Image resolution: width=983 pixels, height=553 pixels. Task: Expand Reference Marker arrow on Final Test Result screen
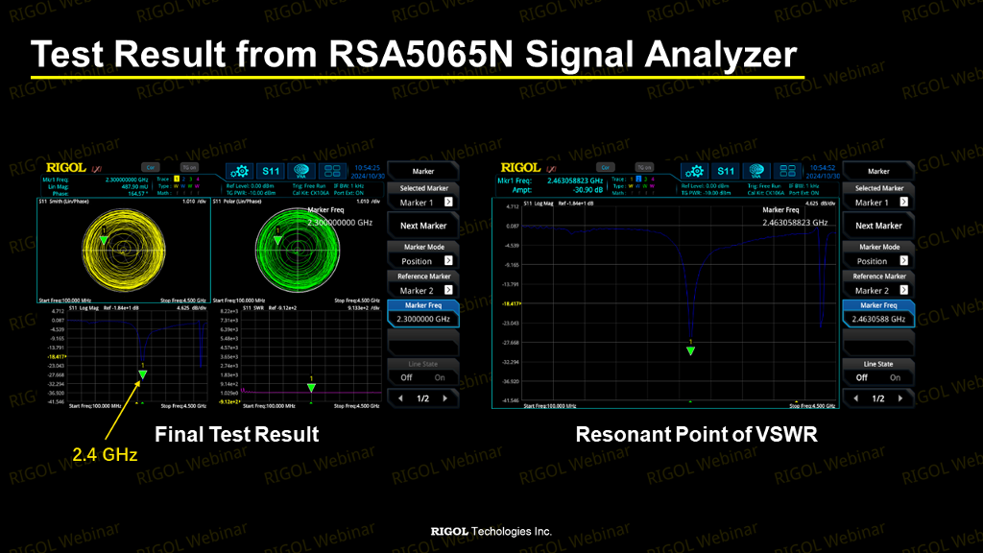click(x=448, y=290)
